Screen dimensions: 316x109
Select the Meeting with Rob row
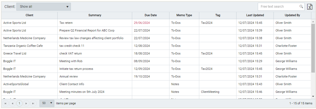[156, 61]
